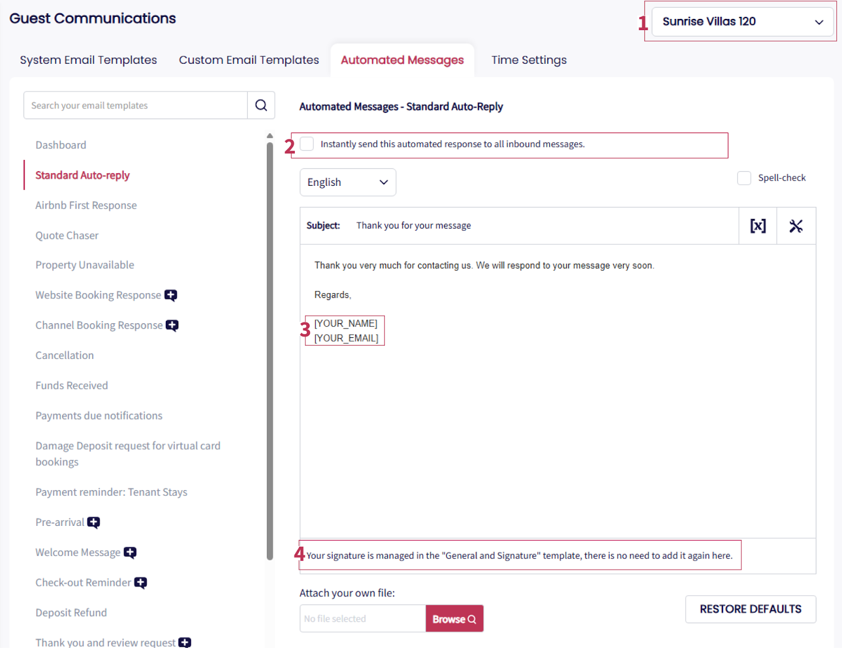Open the Welcome Message template
Screen dimensions: 842x648
(78, 552)
